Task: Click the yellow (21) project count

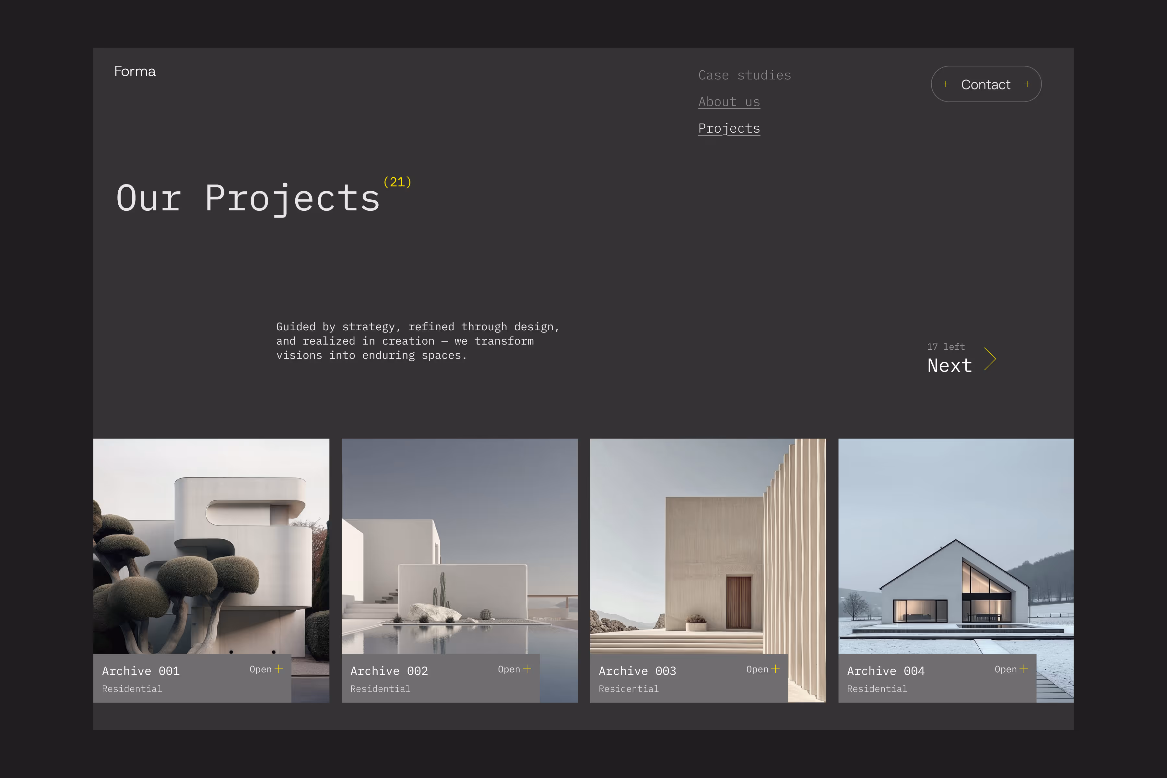Action: tap(397, 182)
